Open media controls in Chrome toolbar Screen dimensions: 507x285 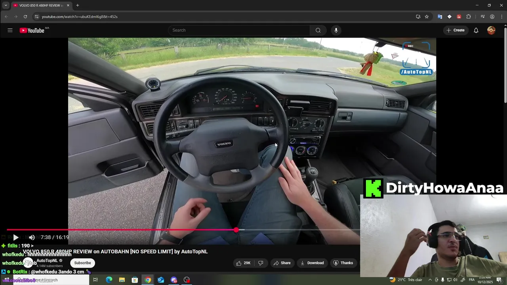482,17
